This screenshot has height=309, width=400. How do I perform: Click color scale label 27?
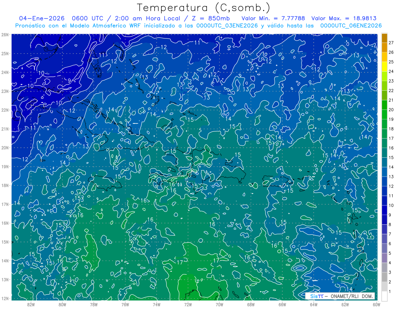pyautogui.click(x=391, y=43)
